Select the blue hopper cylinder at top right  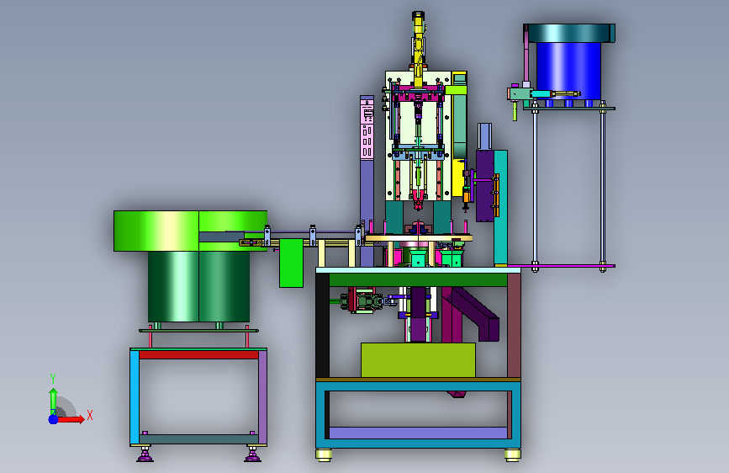568,71
